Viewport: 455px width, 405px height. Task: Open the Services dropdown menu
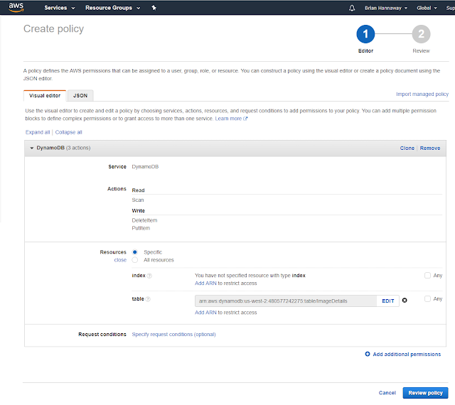60,8
